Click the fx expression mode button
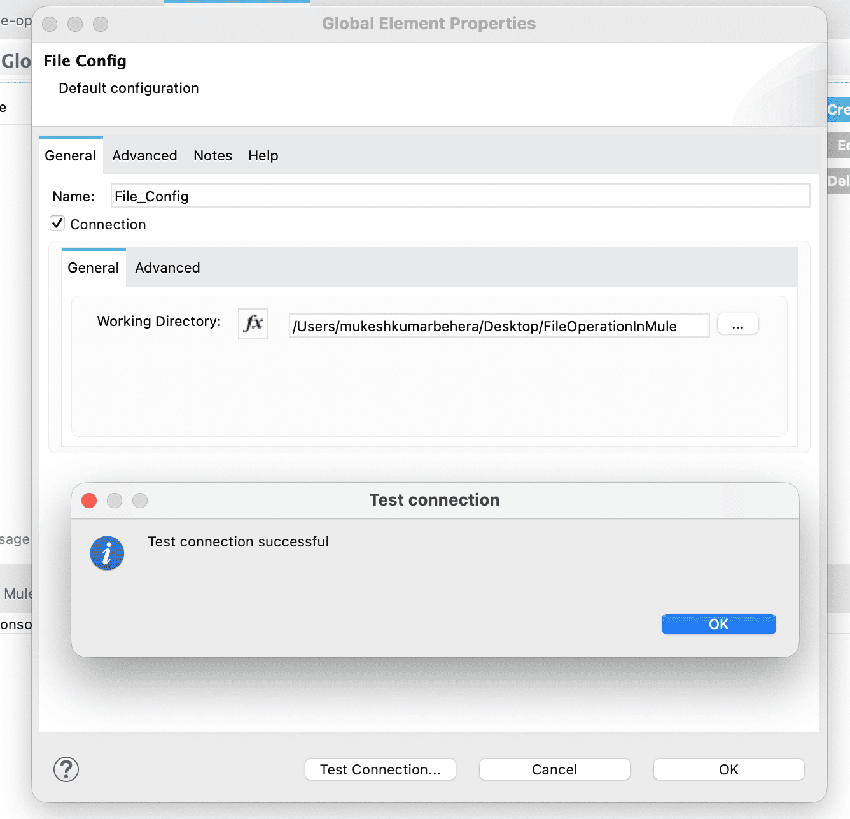This screenshot has height=819, width=850. pos(253,324)
